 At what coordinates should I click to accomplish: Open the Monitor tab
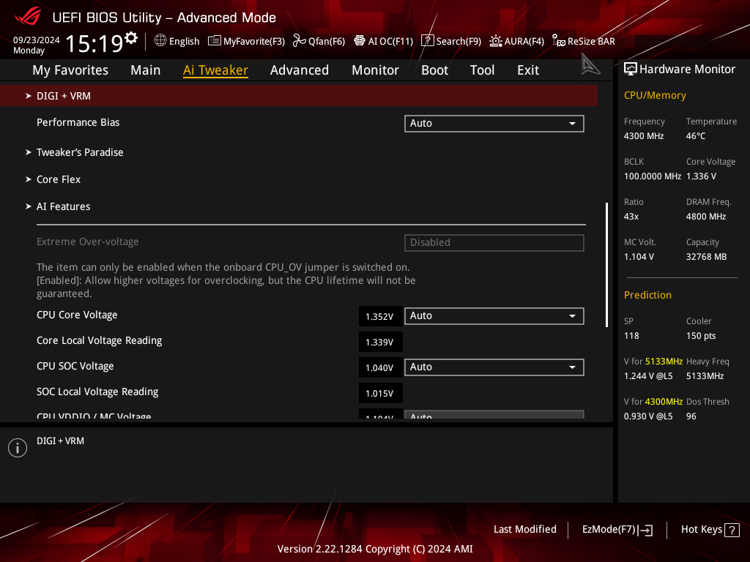click(376, 70)
